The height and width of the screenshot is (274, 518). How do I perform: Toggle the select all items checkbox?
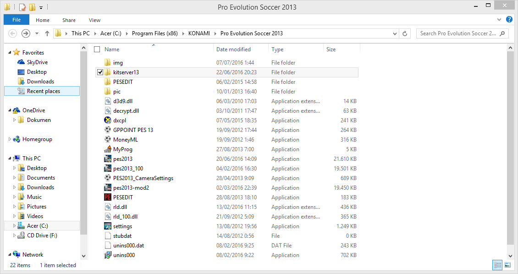click(x=97, y=49)
